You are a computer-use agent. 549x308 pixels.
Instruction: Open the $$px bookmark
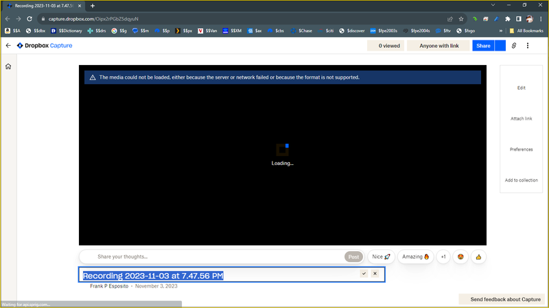click(x=184, y=31)
